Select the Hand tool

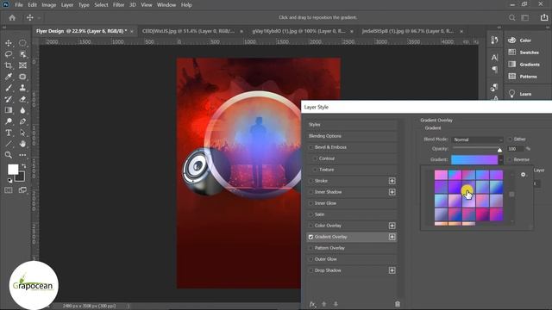[x=22, y=144]
